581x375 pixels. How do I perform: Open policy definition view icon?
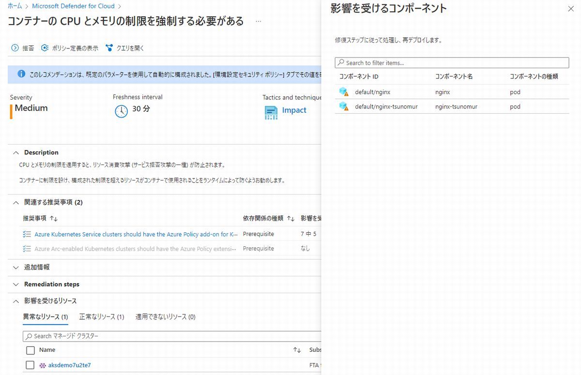click(45, 48)
